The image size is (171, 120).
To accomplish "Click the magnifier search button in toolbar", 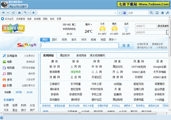I will point(151,13).
